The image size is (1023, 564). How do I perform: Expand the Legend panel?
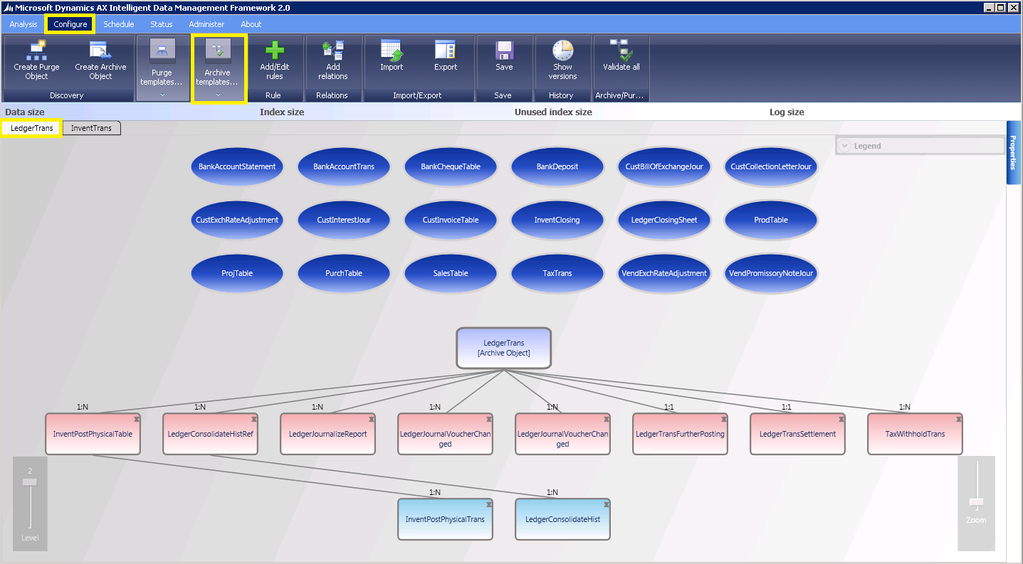(844, 145)
